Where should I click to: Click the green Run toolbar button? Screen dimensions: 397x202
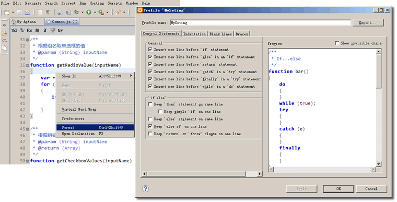(x=89, y=12)
